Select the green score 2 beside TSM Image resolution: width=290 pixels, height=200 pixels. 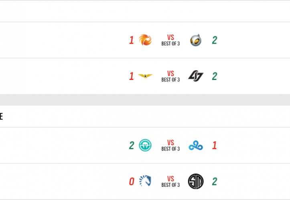click(x=215, y=182)
